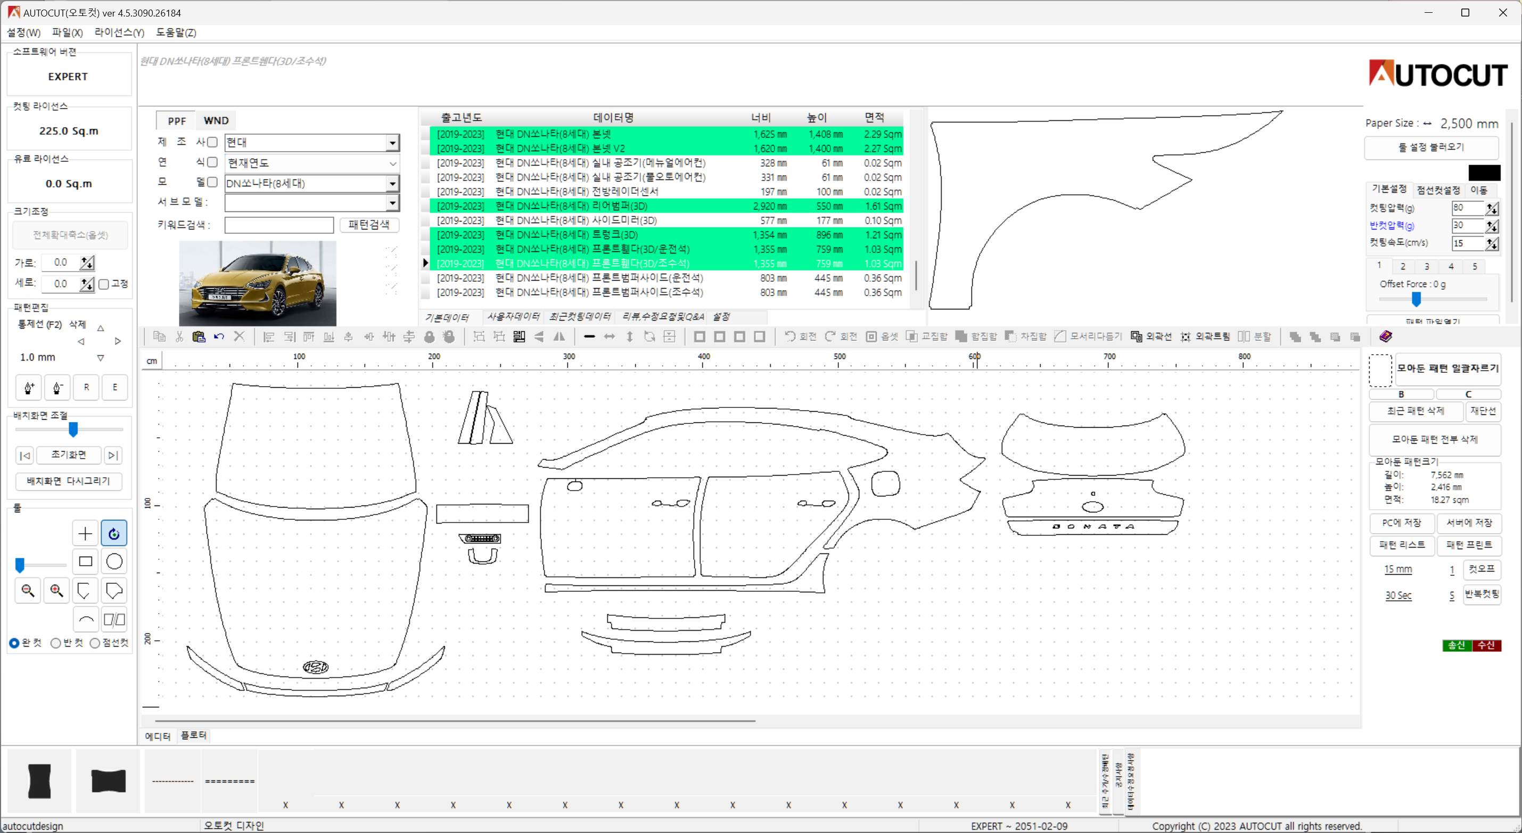Click the PC에 저장 button

(x=1402, y=523)
